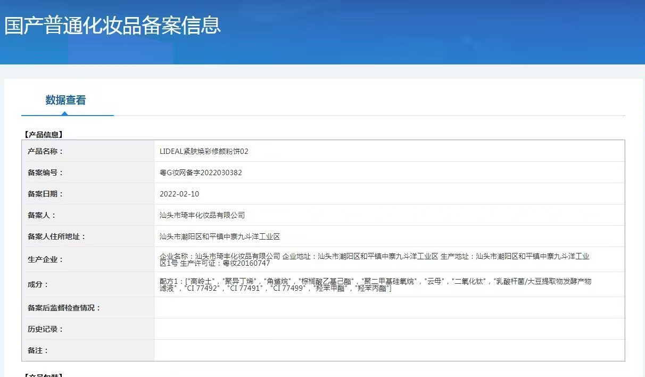645x377 pixels.
Task: Click filer value 汕头市琦丰化妆品有限公司
Action: [x=202, y=215]
